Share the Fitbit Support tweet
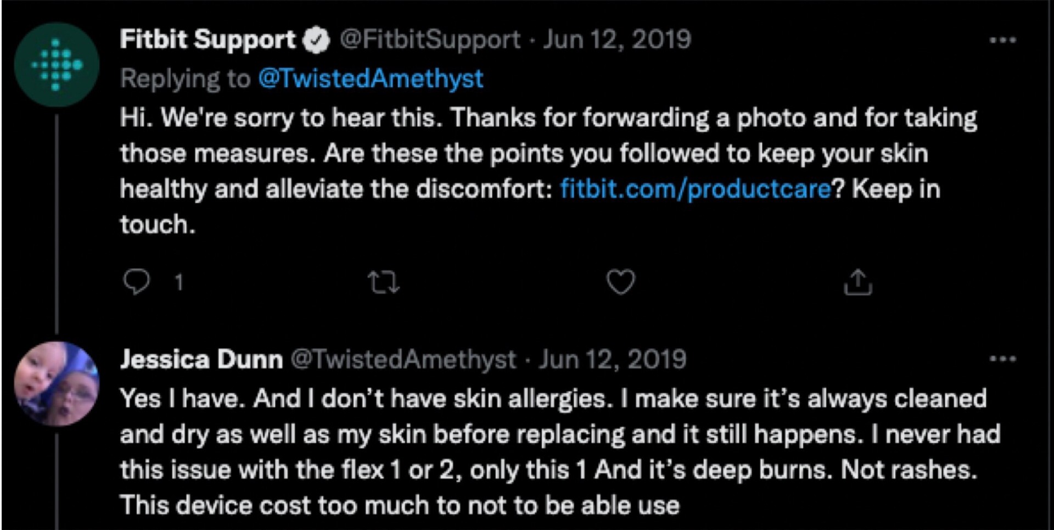This screenshot has height=530, width=1054. click(x=857, y=282)
